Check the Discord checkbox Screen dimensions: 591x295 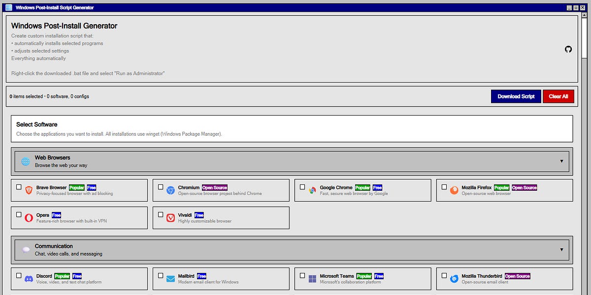click(x=19, y=275)
